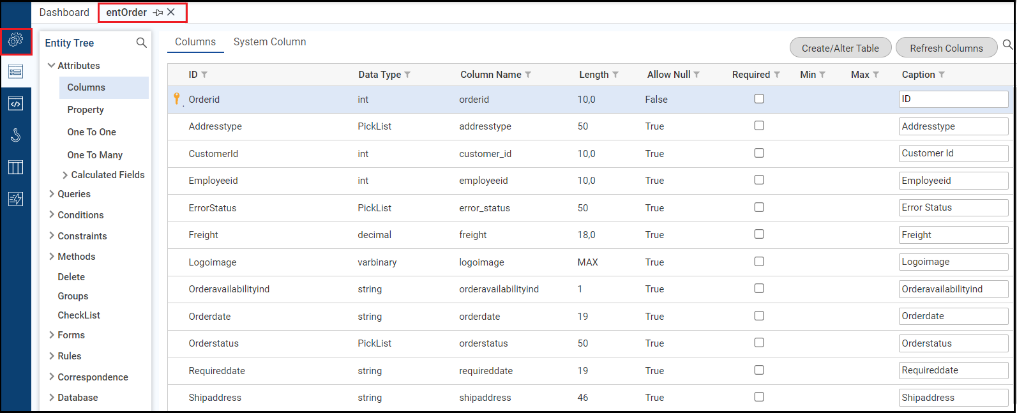
Task: Click the hook icon in left sidebar
Action: tap(16, 135)
